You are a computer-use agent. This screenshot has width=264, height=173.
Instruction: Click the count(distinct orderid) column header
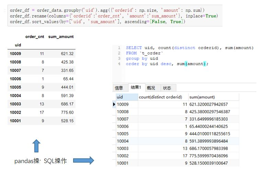[163, 97]
